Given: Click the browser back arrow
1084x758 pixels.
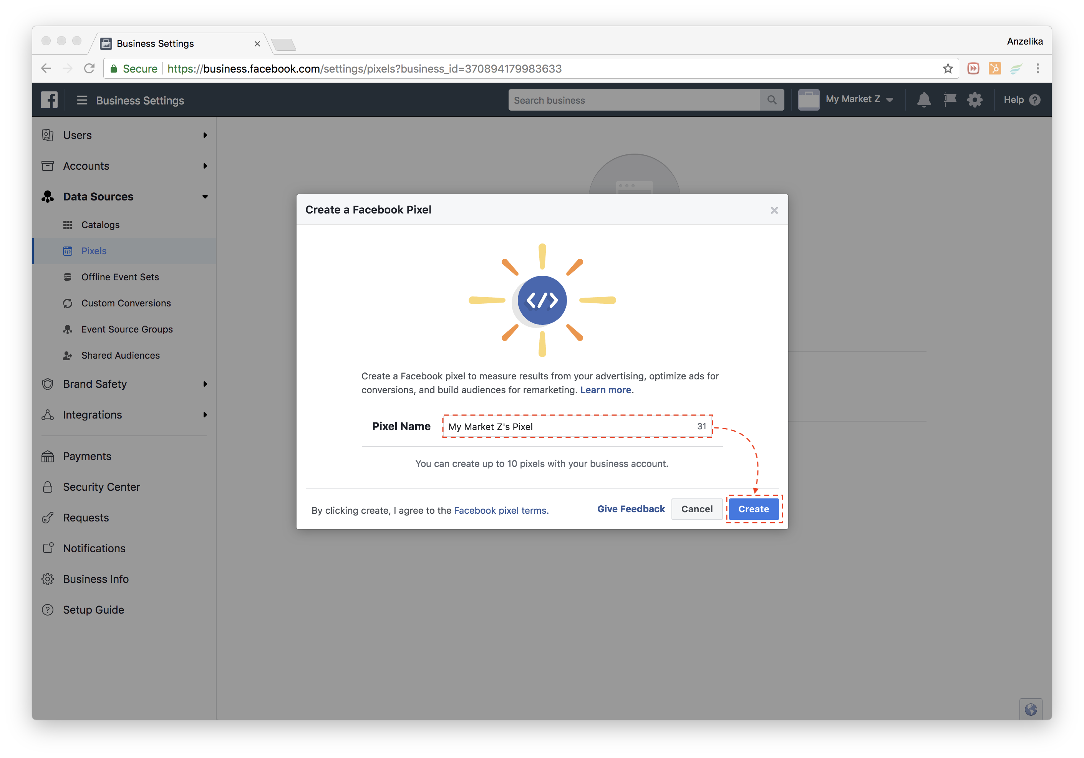Looking at the screenshot, I should [x=46, y=68].
